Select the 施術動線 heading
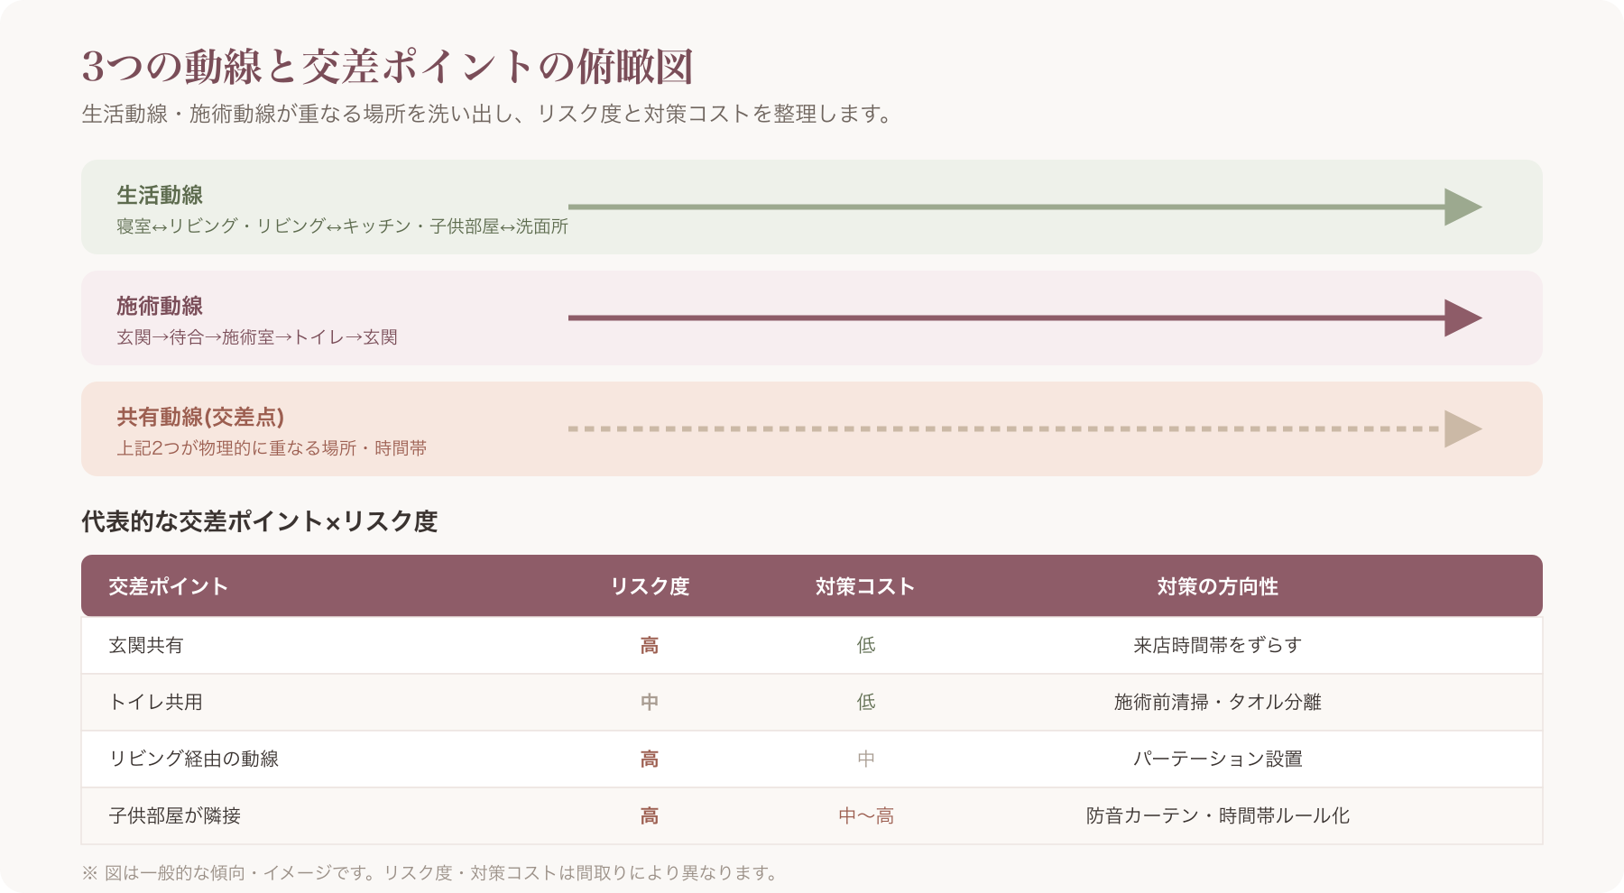The width and height of the screenshot is (1624, 893). [x=160, y=306]
